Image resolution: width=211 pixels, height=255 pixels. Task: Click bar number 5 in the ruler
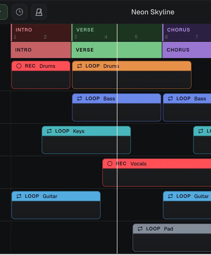tap(136, 37)
